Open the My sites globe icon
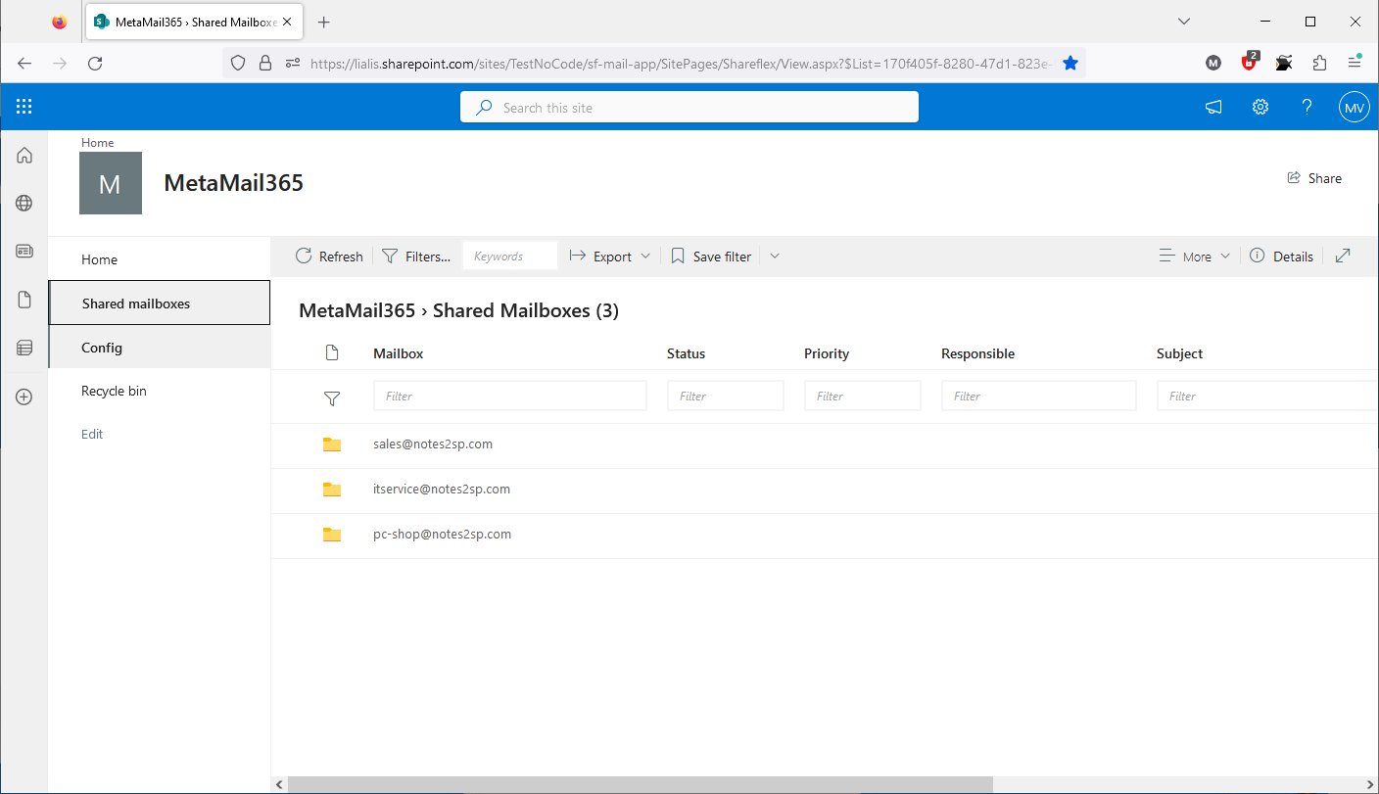The height and width of the screenshot is (794, 1379). (x=24, y=203)
